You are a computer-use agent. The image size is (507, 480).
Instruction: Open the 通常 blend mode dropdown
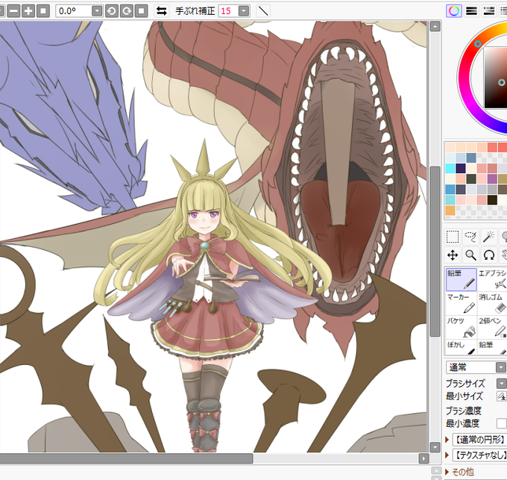click(501, 367)
